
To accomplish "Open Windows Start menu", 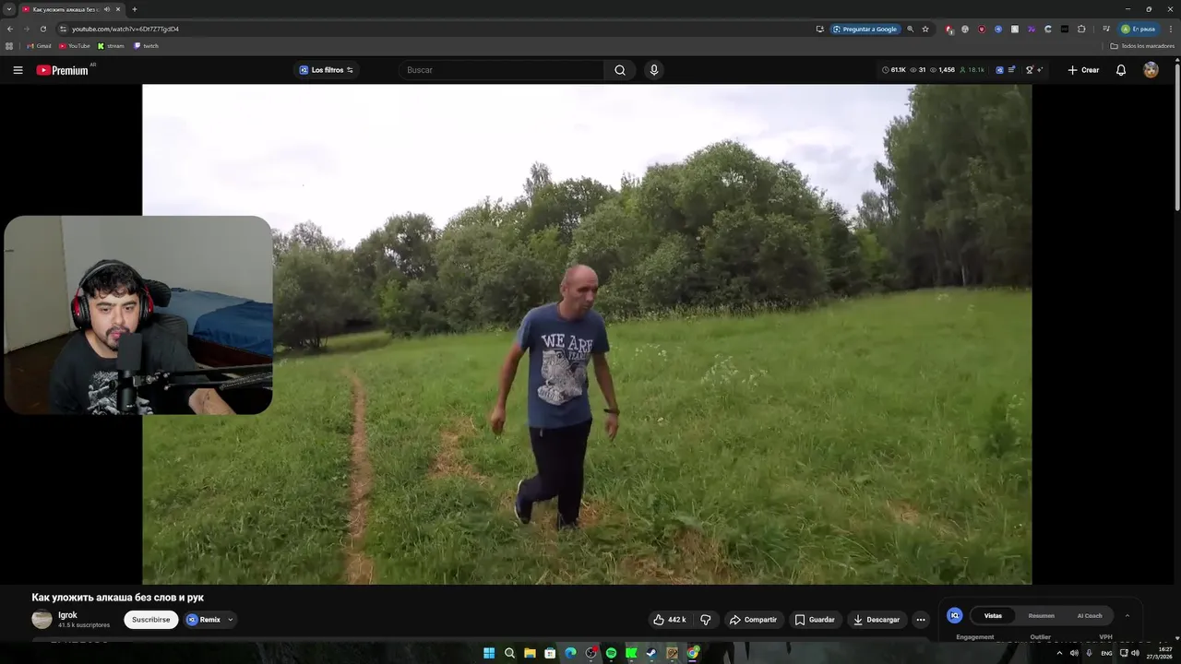I will click(x=489, y=653).
